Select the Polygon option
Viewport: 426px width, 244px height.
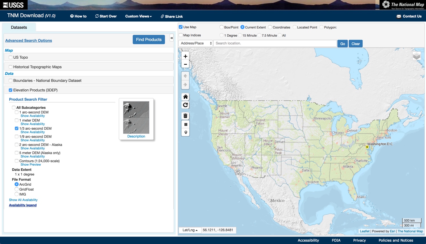(x=321, y=27)
